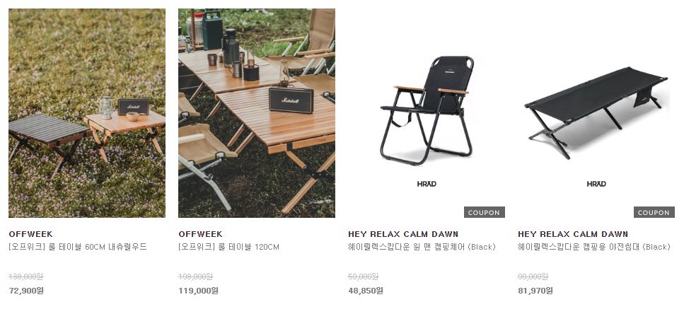
Task: Click the 48,850원 sale price
Action: tap(366, 291)
